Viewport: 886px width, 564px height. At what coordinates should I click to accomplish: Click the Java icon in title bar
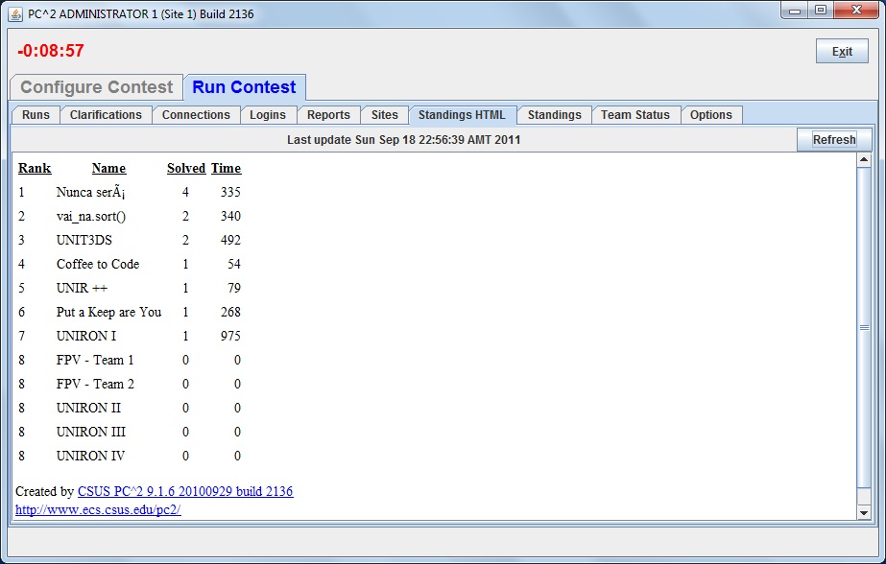pyautogui.click(x=15, y=13)
